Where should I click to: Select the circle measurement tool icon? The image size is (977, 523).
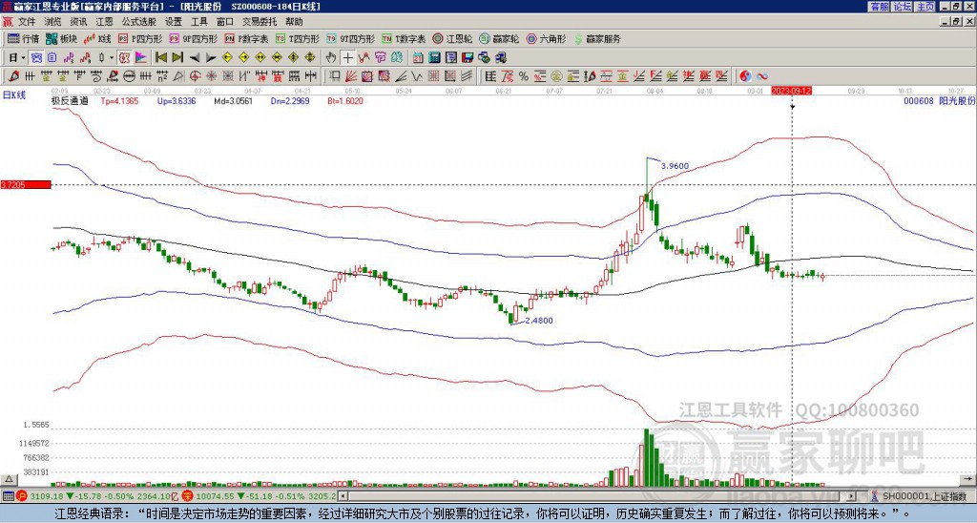point(129,76)
